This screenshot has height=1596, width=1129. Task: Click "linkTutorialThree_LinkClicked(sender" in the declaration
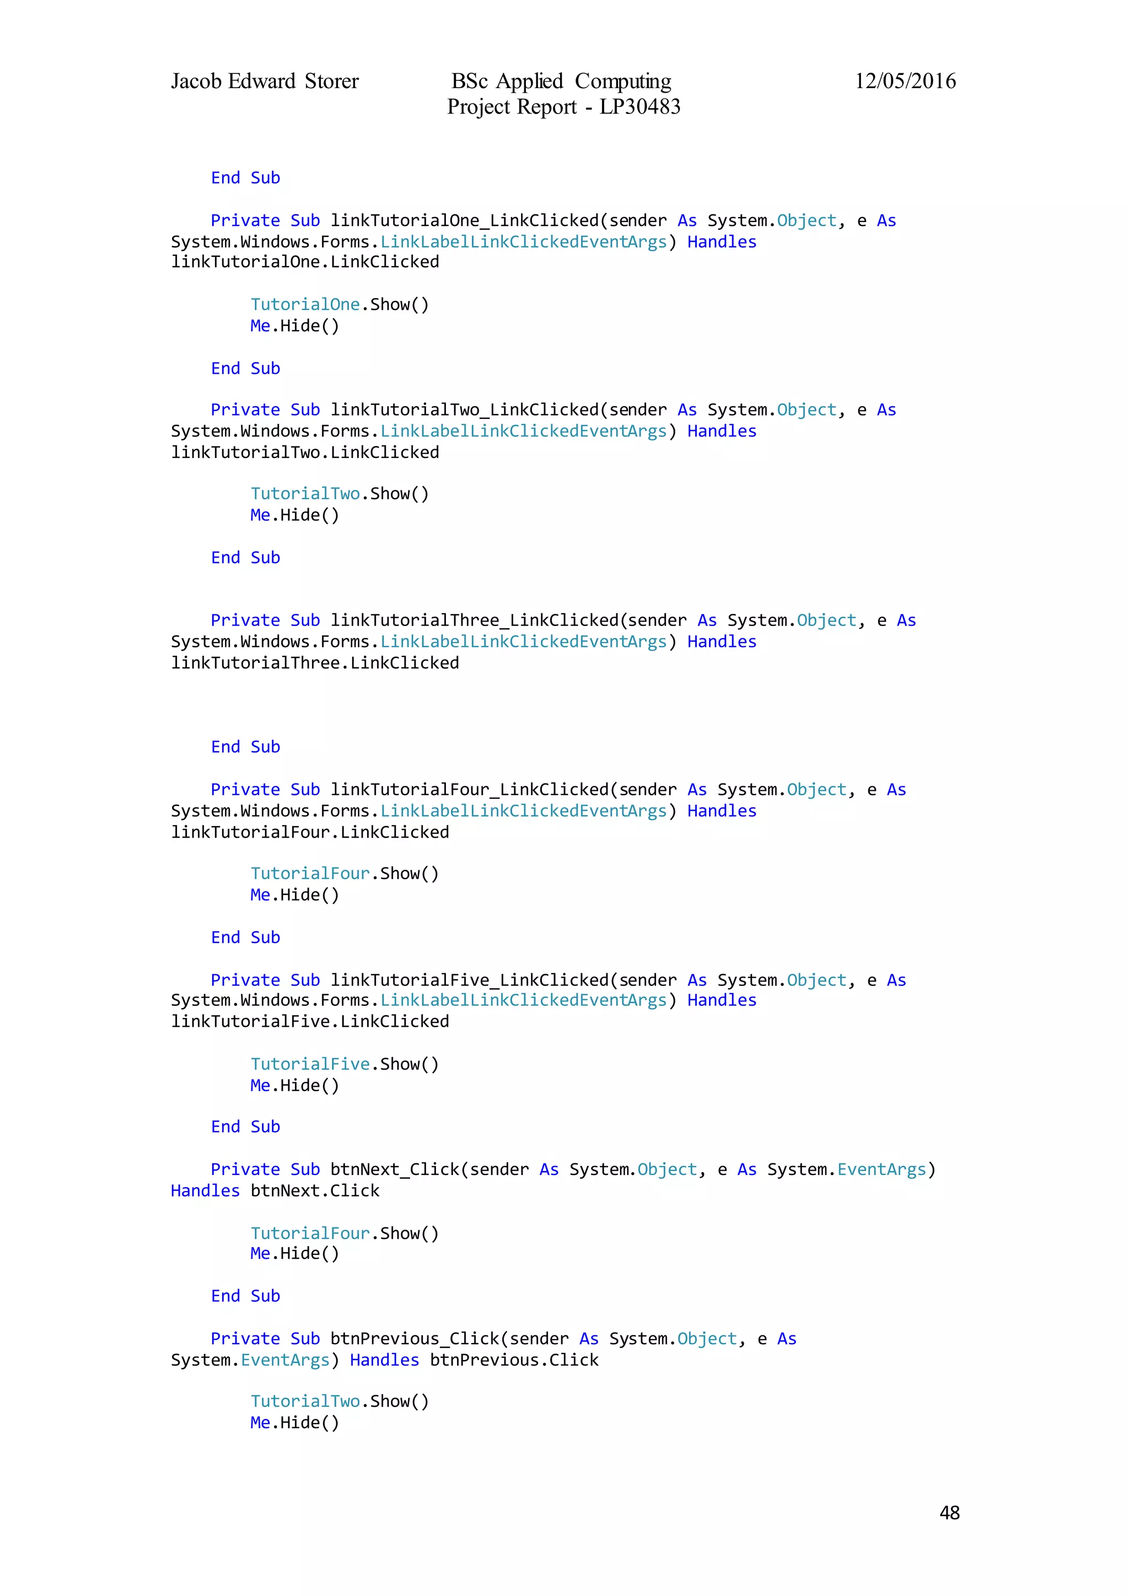click(x=508, y=620)
